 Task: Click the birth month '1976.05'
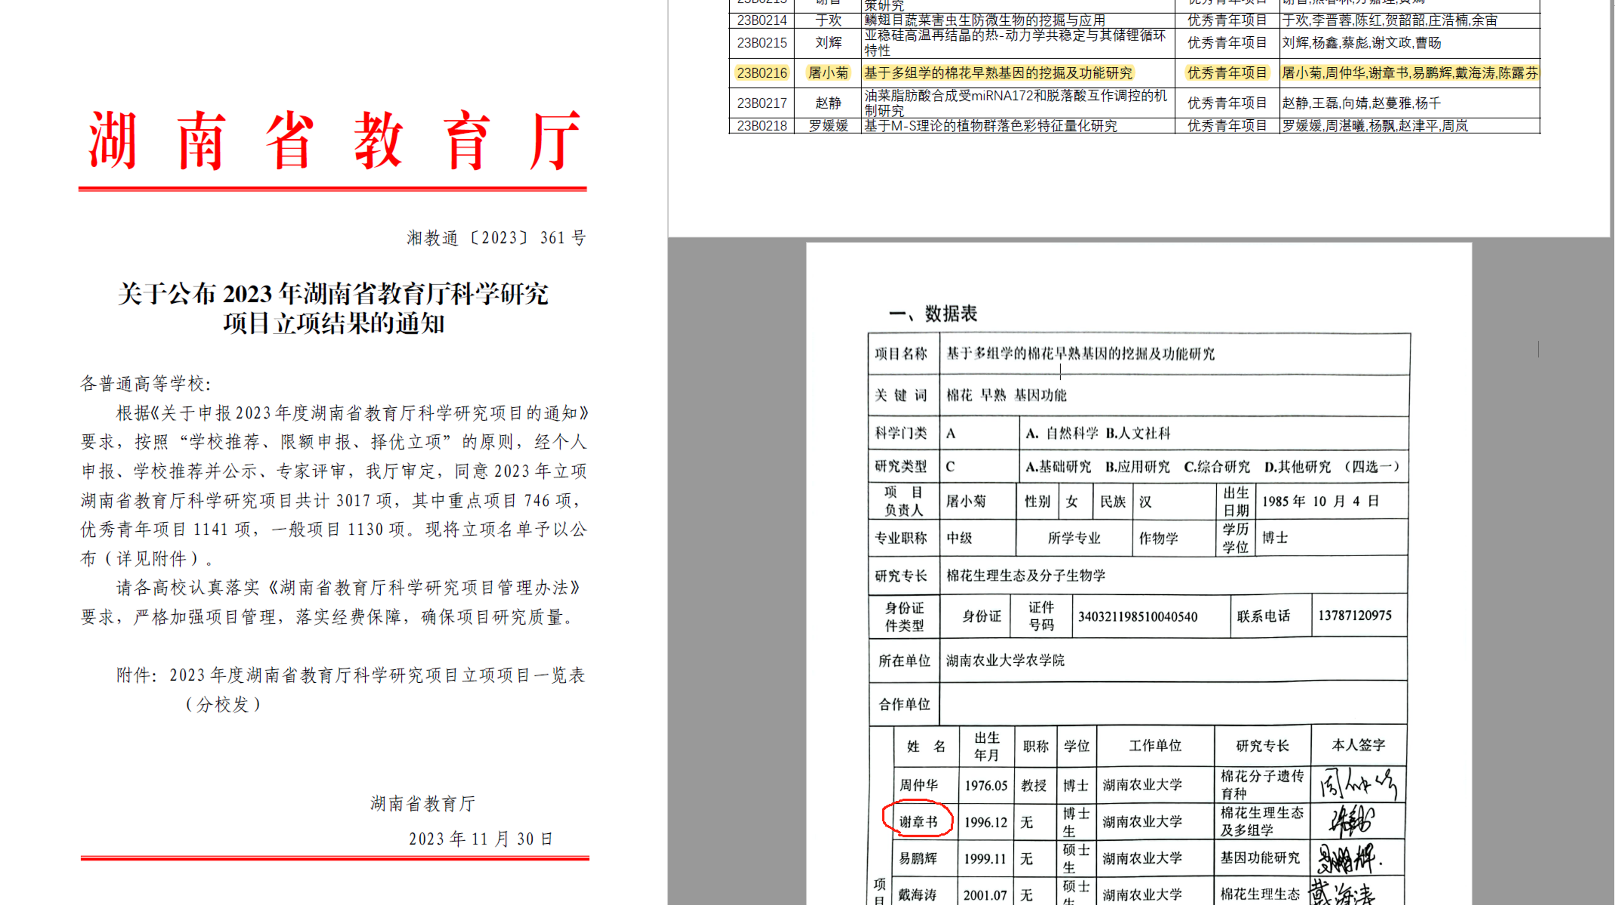[x=986, y=785]
